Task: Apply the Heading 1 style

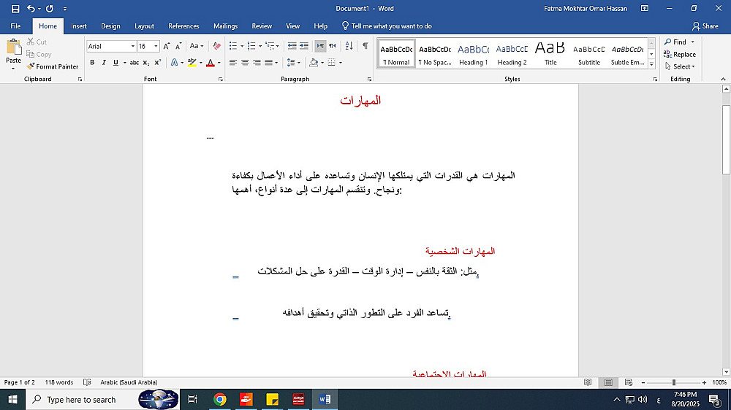Action: pos(473,54)
